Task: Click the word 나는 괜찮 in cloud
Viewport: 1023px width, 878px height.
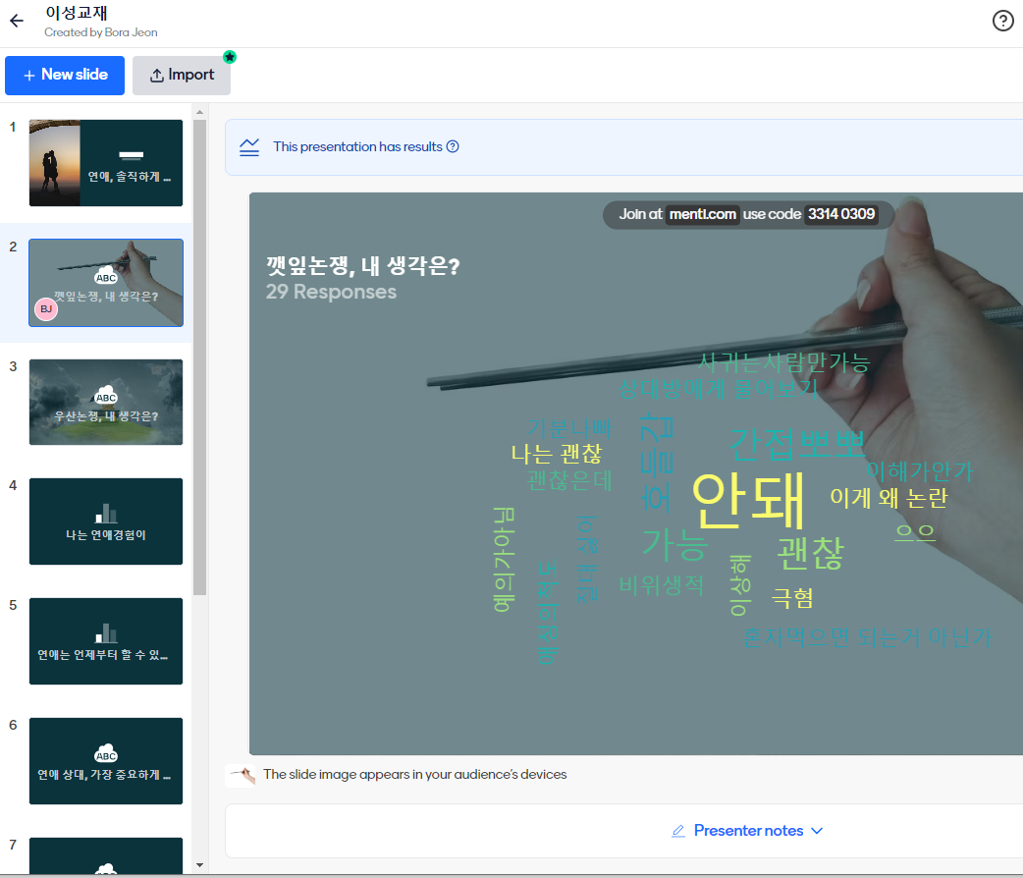Action: [556, 453]
